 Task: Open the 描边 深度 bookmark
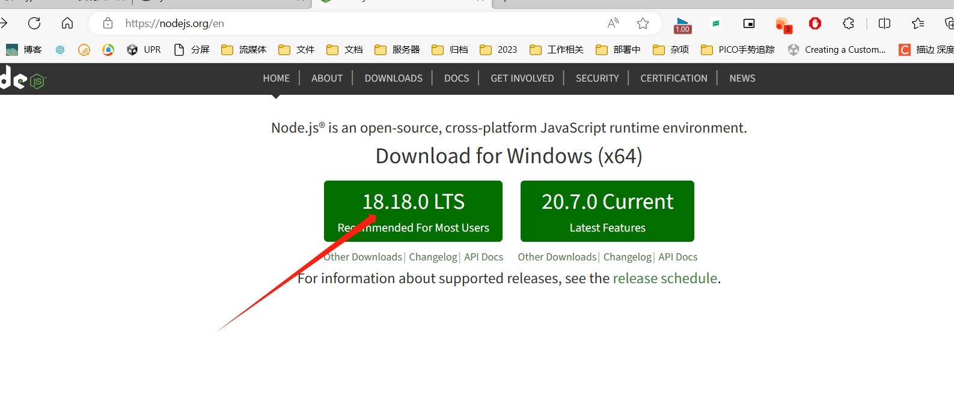926,50
